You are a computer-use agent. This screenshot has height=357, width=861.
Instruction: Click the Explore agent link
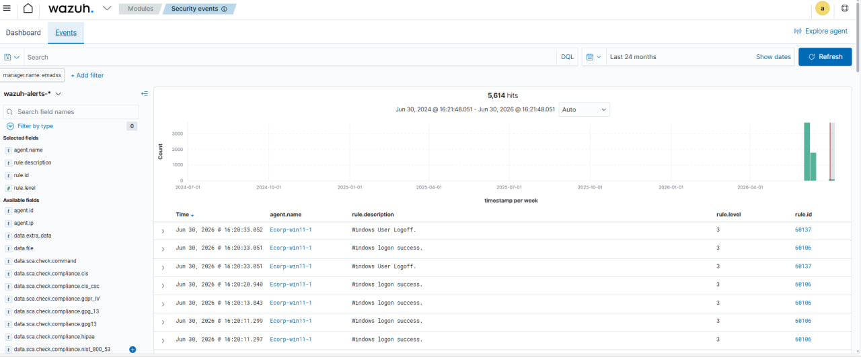(x=821, y=32)
